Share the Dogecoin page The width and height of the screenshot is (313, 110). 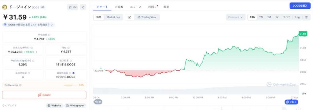coord(83,7)
